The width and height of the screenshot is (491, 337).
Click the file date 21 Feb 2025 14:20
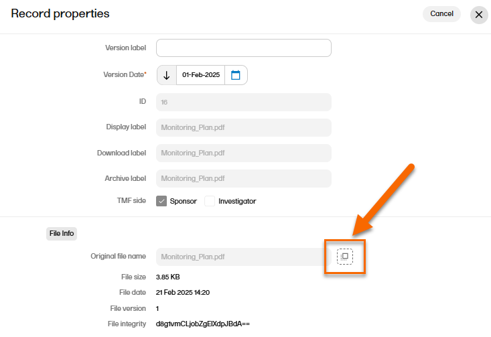click(x=184, y=292)
